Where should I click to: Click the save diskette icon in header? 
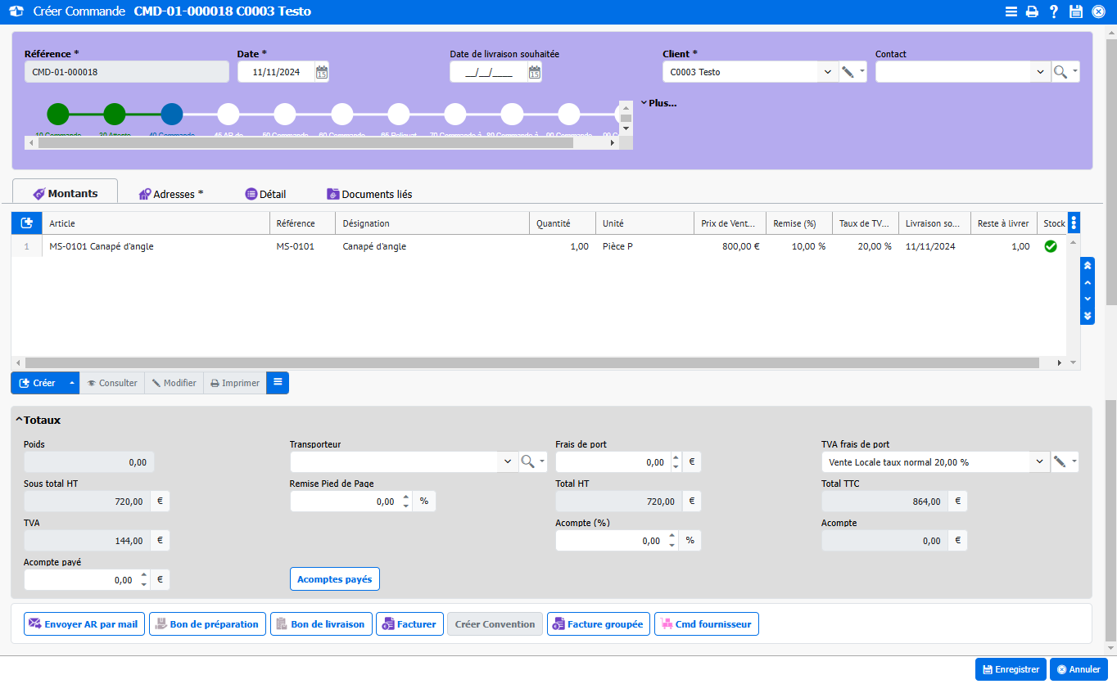(x=1076, y=11)
